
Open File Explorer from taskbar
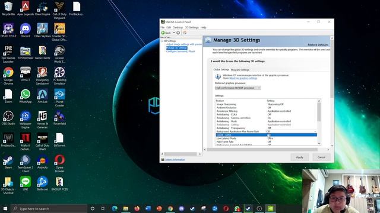126,208
